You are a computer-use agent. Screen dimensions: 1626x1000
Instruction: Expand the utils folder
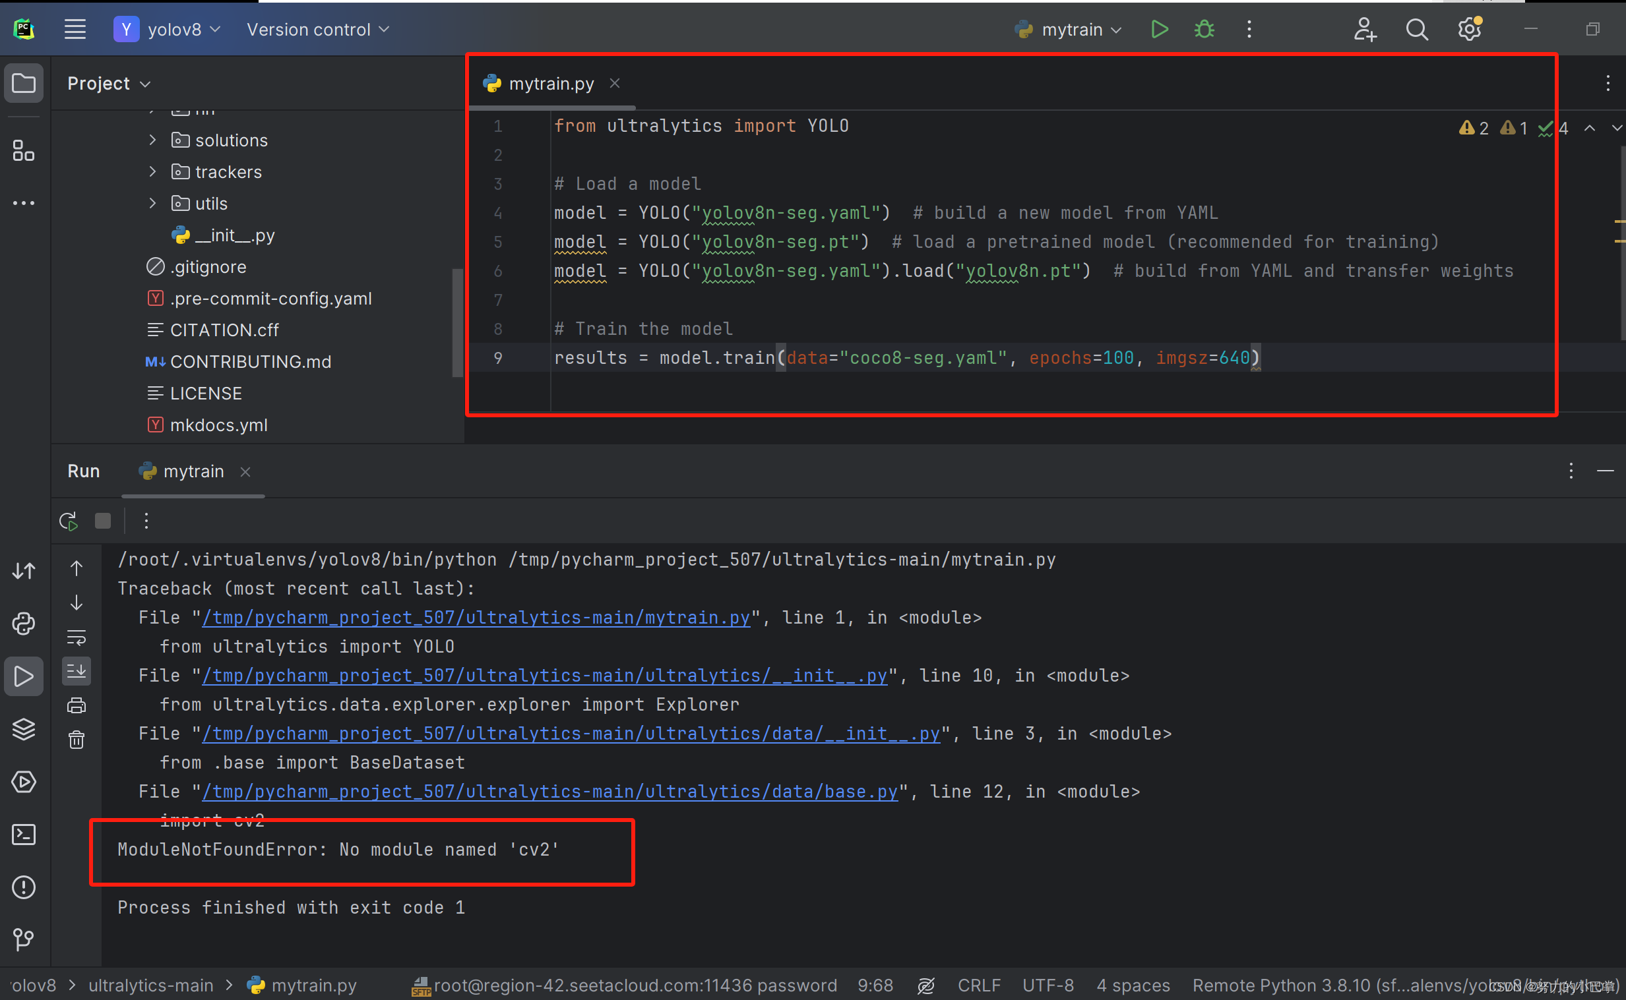(153, 203)
